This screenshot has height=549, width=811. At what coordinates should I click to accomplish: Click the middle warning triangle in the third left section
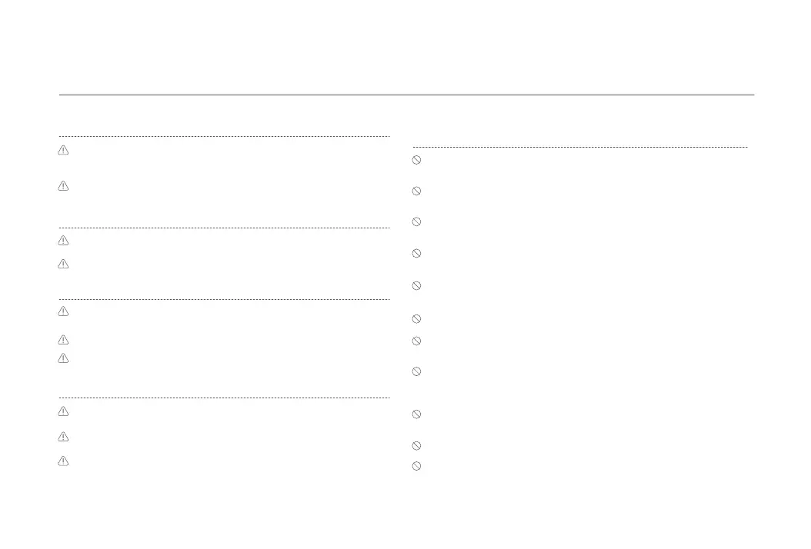(64, 339)
